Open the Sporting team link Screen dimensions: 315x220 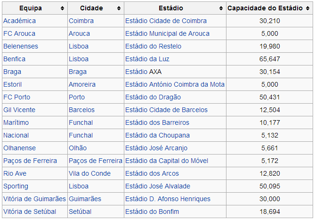pyautogui.click(x=16, y=186)
